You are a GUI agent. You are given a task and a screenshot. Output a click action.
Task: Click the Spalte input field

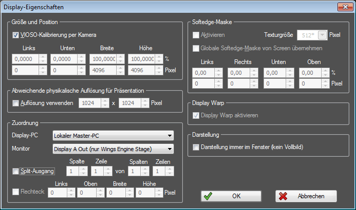click(73, 171)
